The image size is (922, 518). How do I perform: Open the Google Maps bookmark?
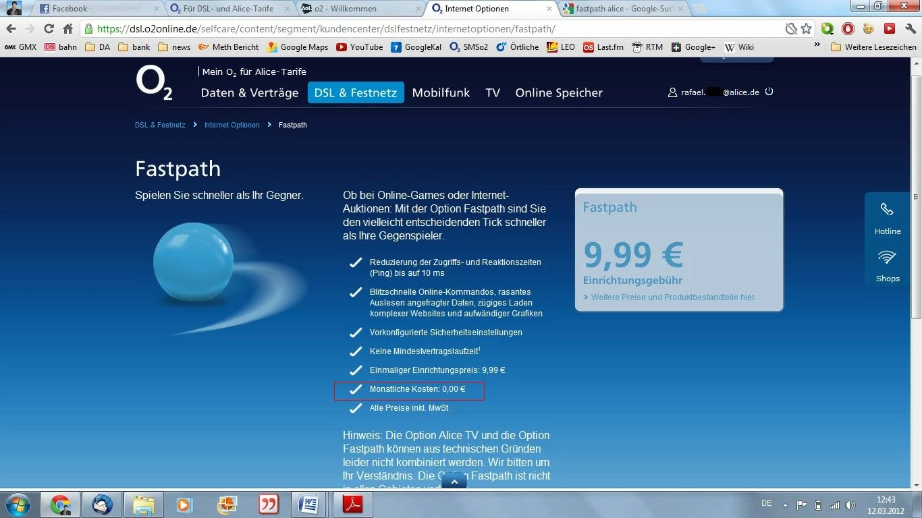[298, 47]
